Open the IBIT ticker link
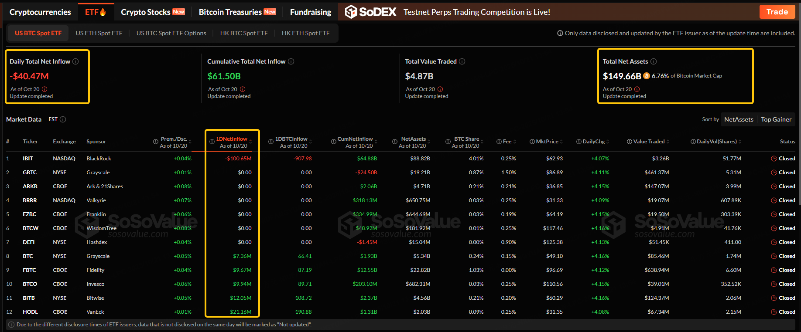Image resolution: width=801 pixels, height=332 pixels. point(28,159)
